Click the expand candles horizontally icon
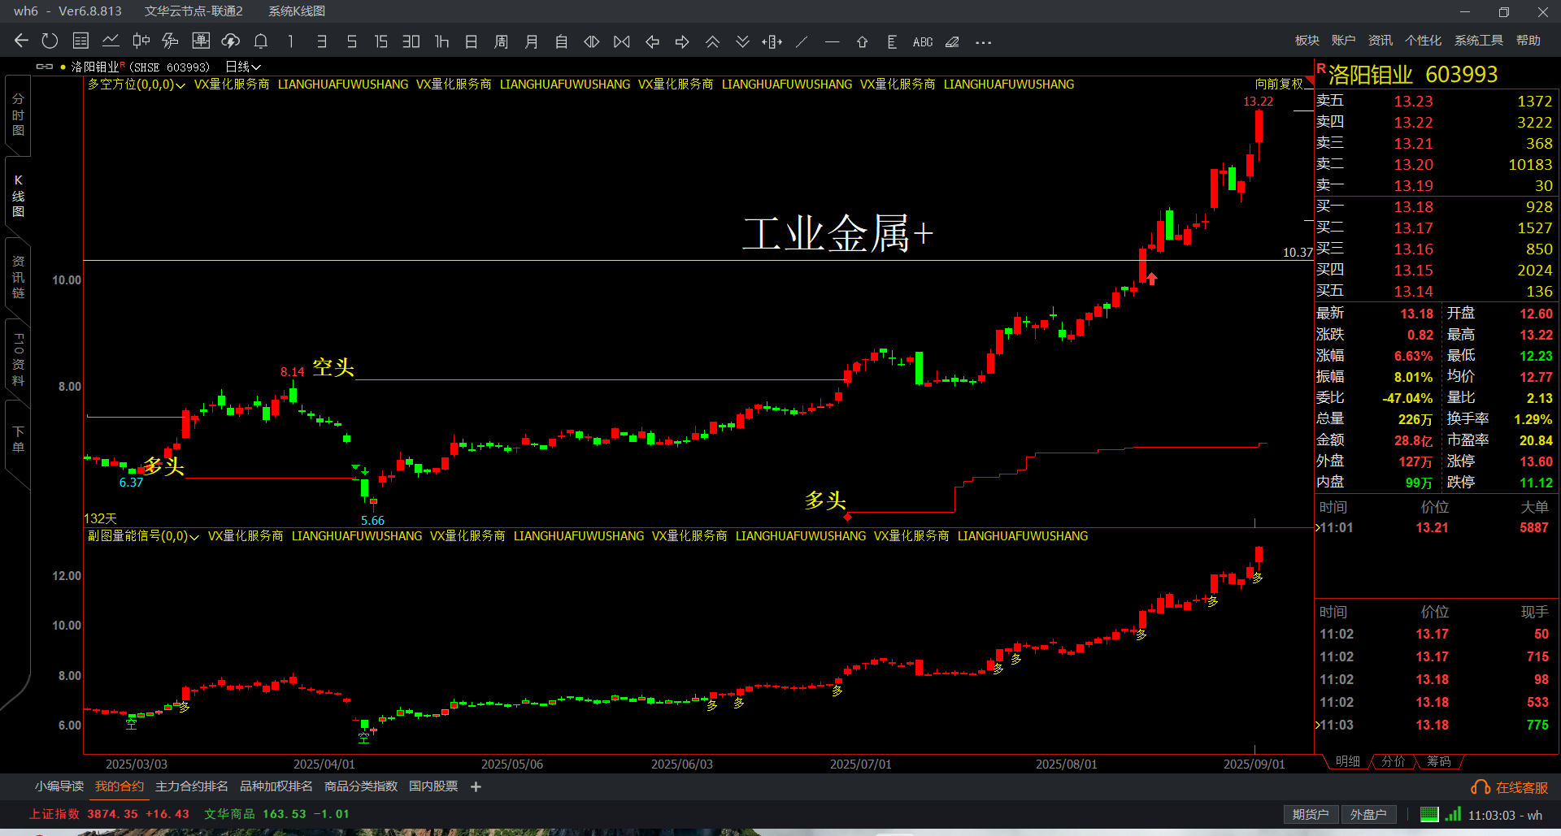 (x=592, y=41)
